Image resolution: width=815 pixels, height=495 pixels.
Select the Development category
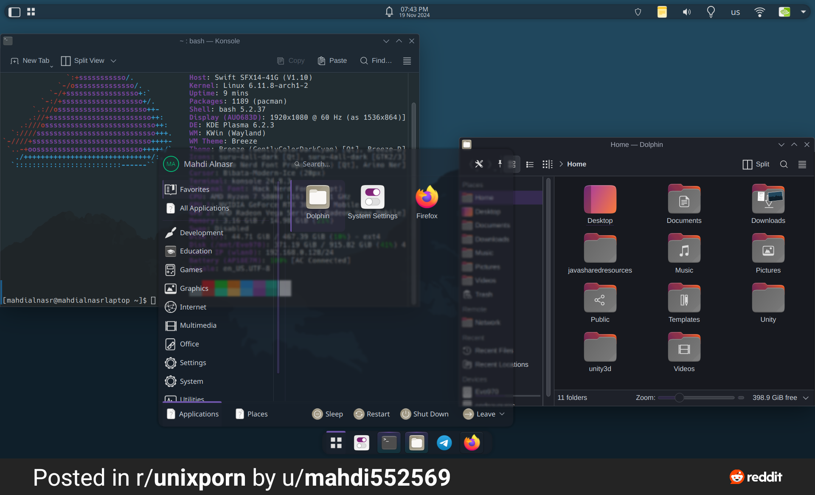pos(201,233)
